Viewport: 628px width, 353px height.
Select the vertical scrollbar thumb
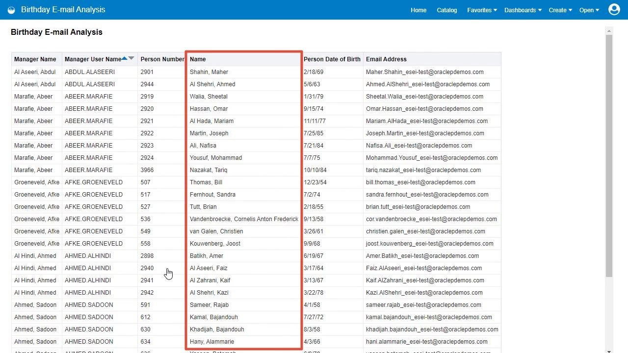click(x=609, y=156)
